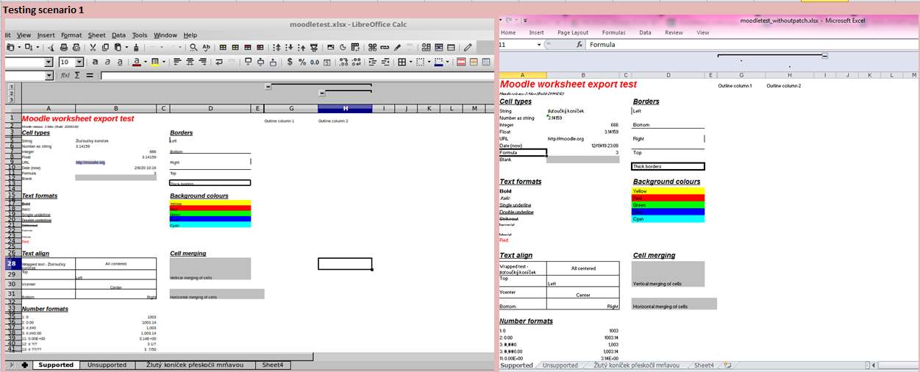Open Find & Replace magnifier icon

[193, 47]
